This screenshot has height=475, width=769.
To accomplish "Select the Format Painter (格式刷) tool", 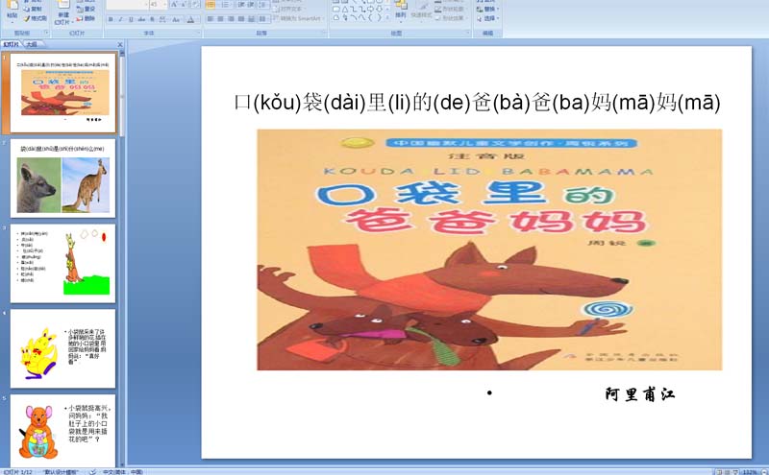I will click(x=36, y=18).
